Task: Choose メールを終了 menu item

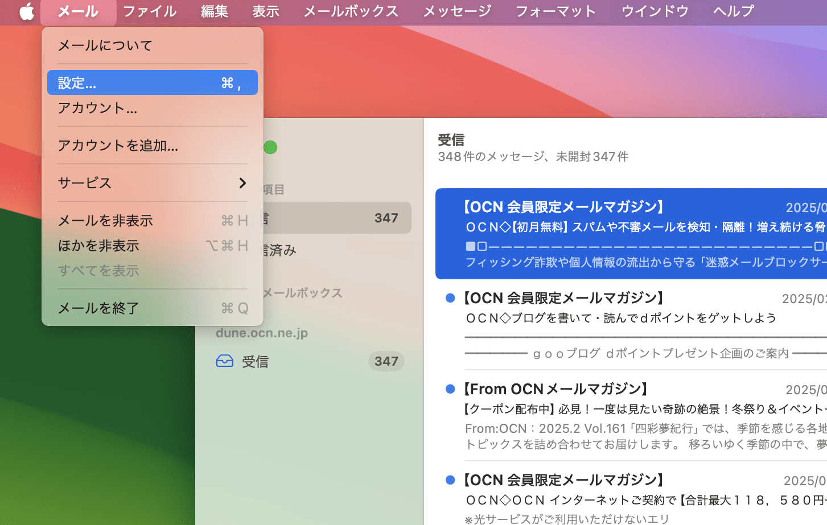Action: point(153,308)
